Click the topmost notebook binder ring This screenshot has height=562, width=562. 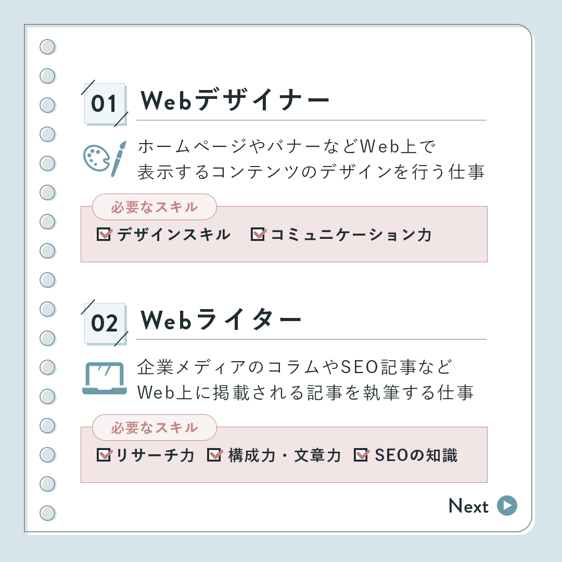coord(47,47)
